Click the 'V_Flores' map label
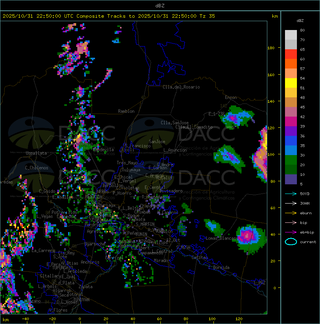Screen dimensions: 320x324 coord(58,310)
